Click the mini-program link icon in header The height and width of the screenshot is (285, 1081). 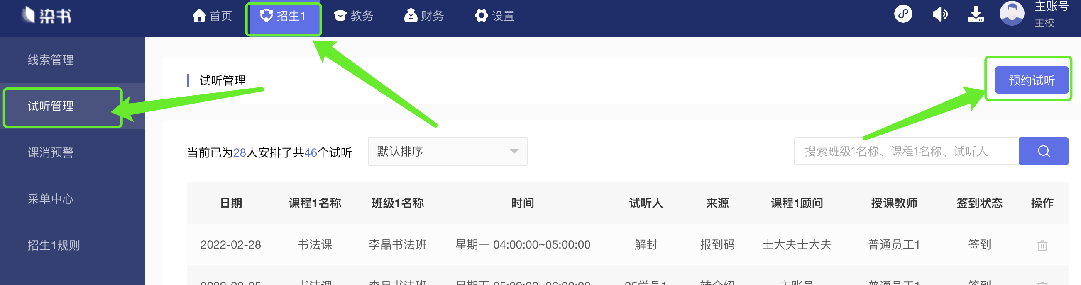(903, 14)
